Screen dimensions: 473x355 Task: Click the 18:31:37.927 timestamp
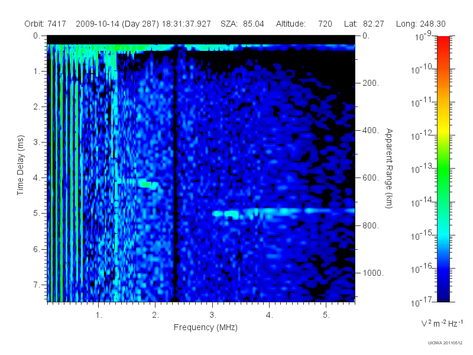click(x=186, y=24)
